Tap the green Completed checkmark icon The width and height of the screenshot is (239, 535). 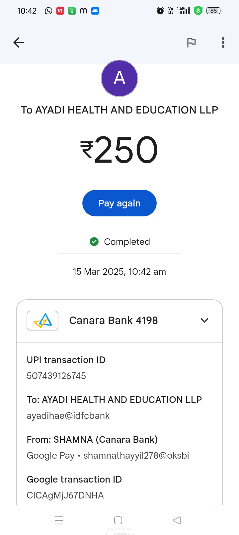[x=94, y=242]
